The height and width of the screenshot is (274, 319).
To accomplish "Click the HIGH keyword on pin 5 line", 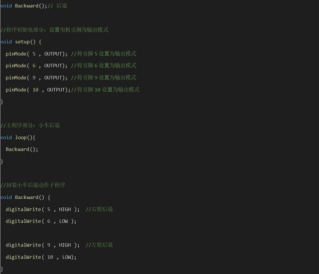I will coord(65,209).
